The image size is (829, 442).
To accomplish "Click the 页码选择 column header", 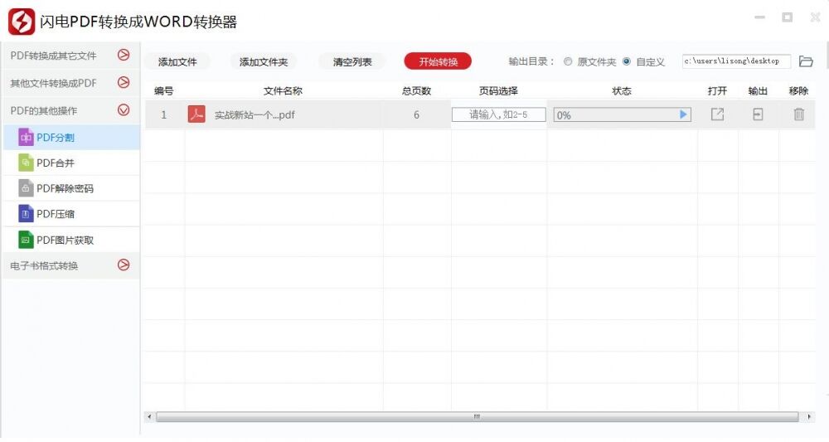I will pos(498,91).
